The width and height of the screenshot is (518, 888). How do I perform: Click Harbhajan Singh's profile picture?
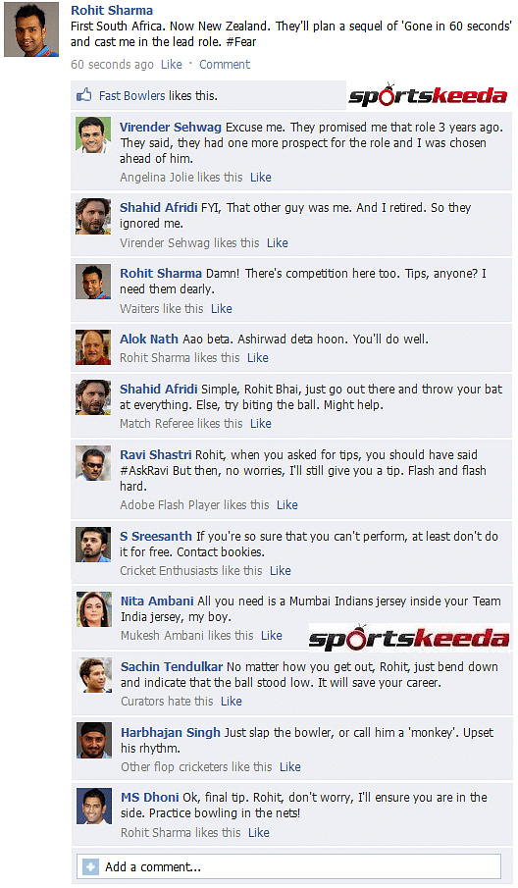tap(94, 741)
